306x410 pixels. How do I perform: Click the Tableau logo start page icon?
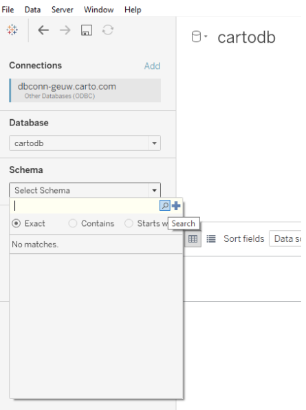click(12, 30)
